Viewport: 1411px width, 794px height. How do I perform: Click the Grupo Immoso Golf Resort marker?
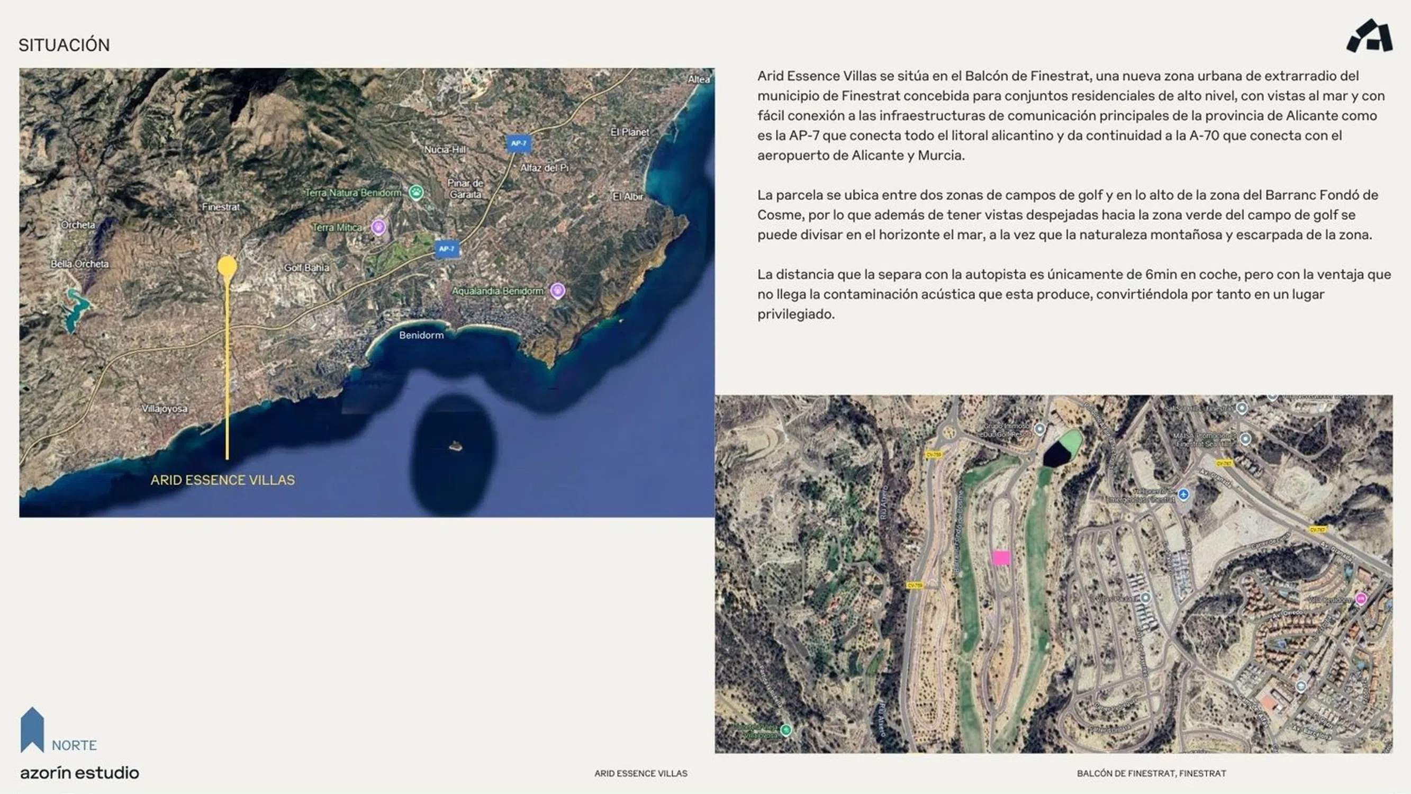(1039, 429)
